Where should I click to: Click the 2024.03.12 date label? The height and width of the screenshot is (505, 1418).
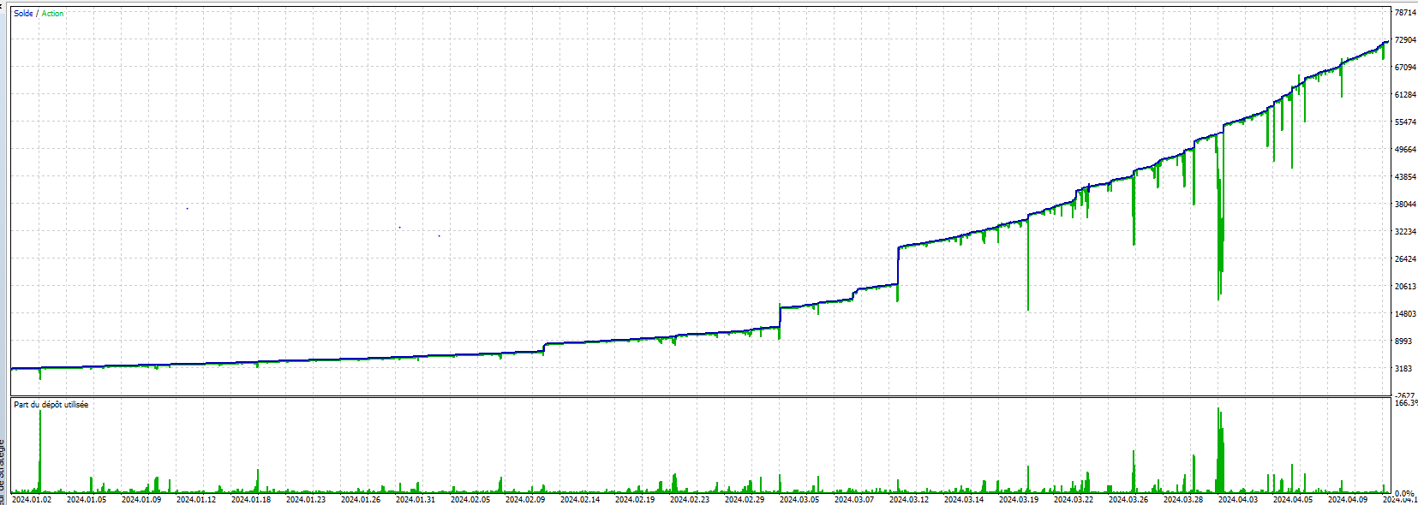point(909,500)
